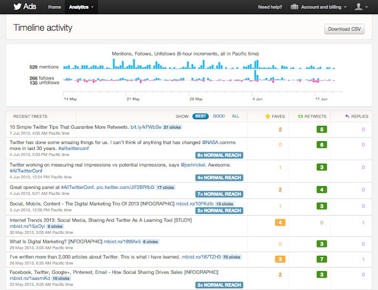Click the 7x NORMAL REACH badge
Screen dimensions: 378x290
219,194
